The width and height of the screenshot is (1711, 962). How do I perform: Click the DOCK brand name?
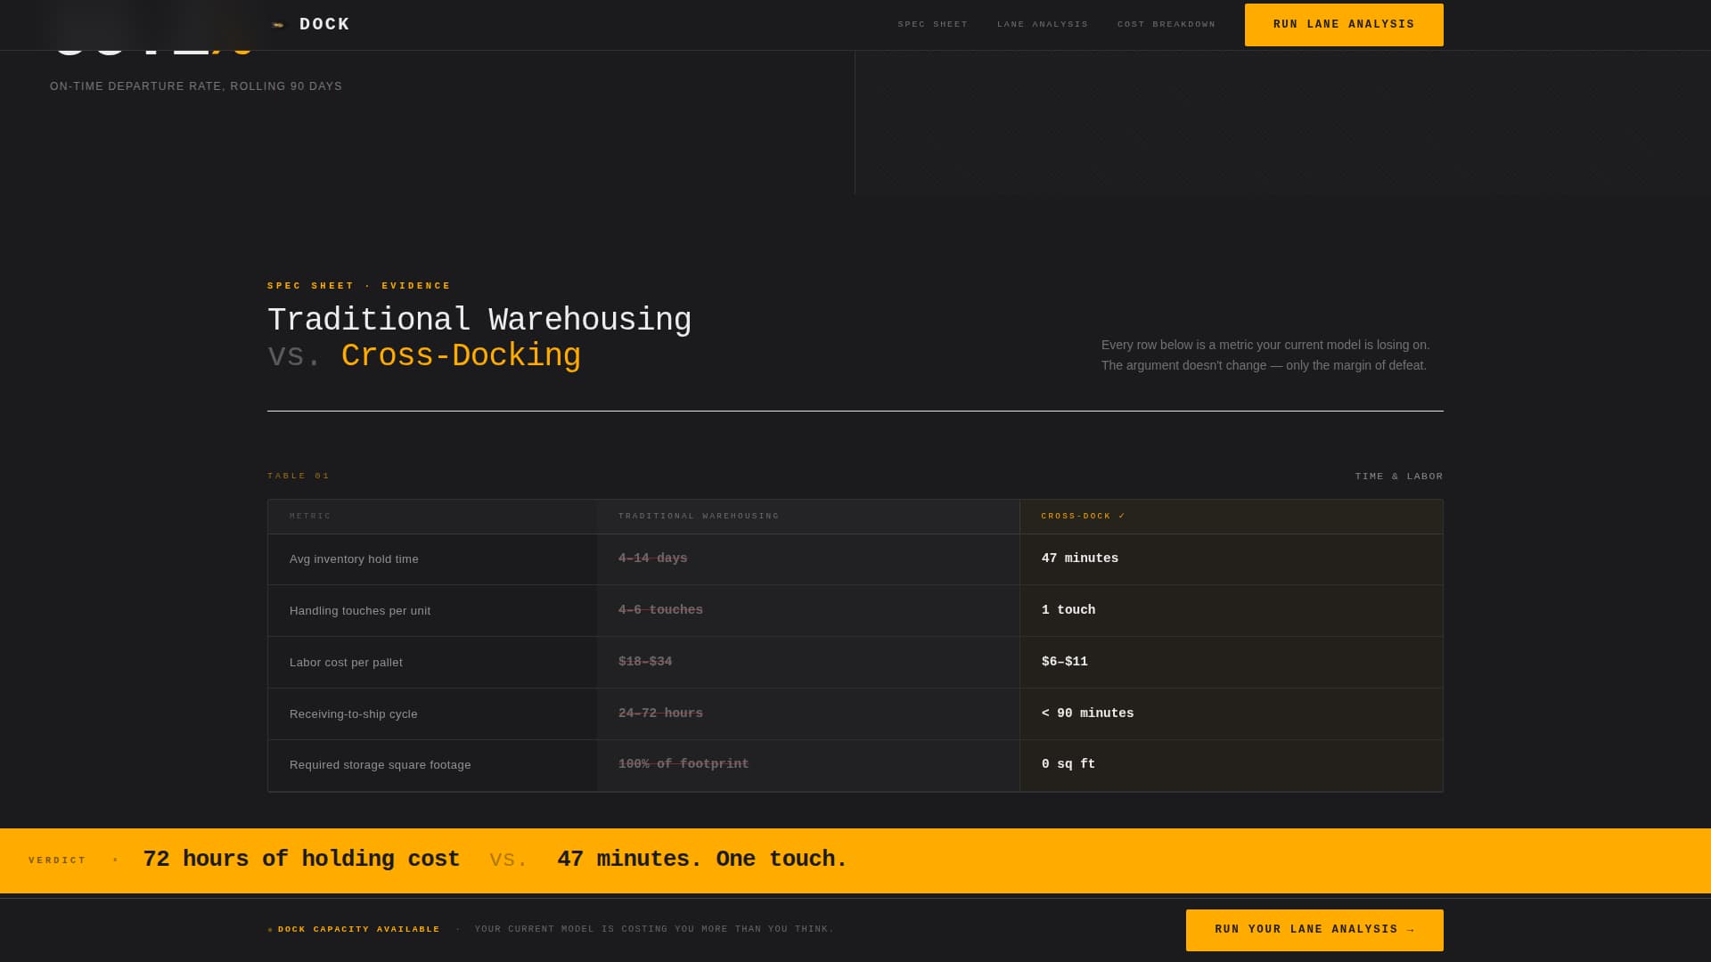pos(324,25)
